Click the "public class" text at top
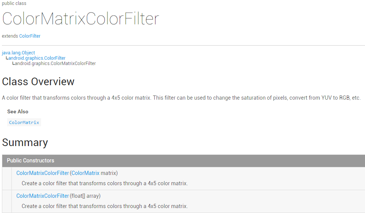 tap(14, 3)
